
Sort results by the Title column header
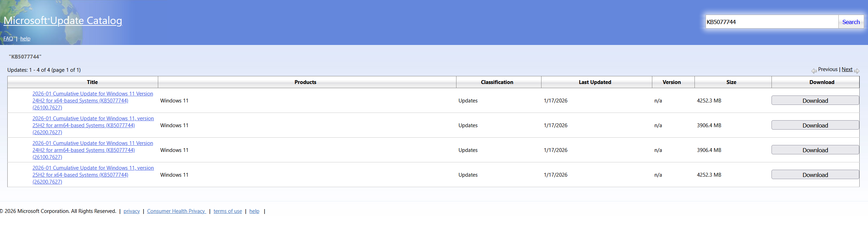click(x=92, y=82)
